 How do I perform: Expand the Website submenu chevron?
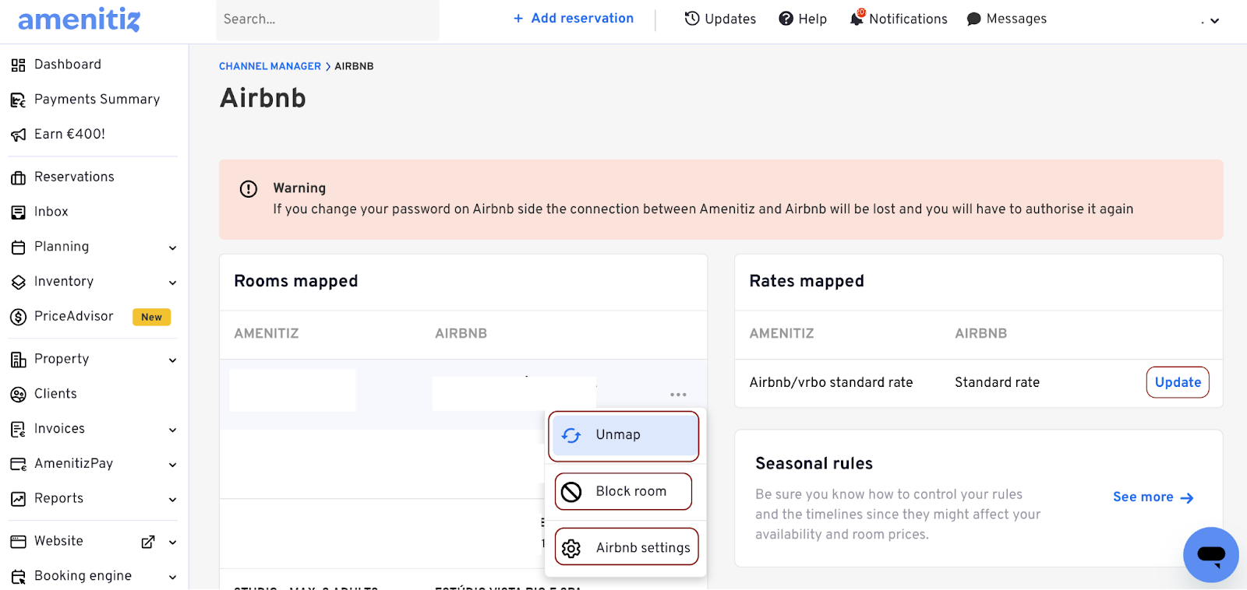click(x=172, y=543)
